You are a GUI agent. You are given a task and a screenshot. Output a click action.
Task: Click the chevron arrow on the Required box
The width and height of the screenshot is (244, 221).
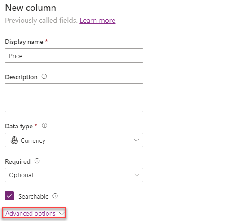pos(136,175)
